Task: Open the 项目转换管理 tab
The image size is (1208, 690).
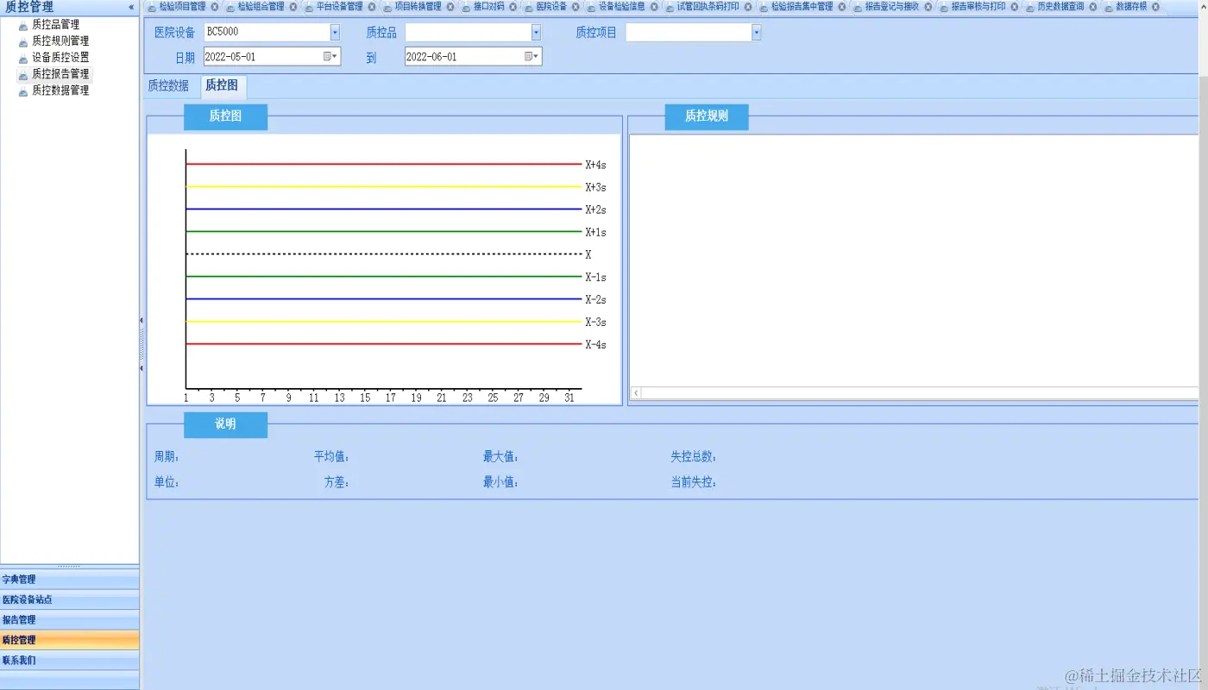Action: pos(418,7)
